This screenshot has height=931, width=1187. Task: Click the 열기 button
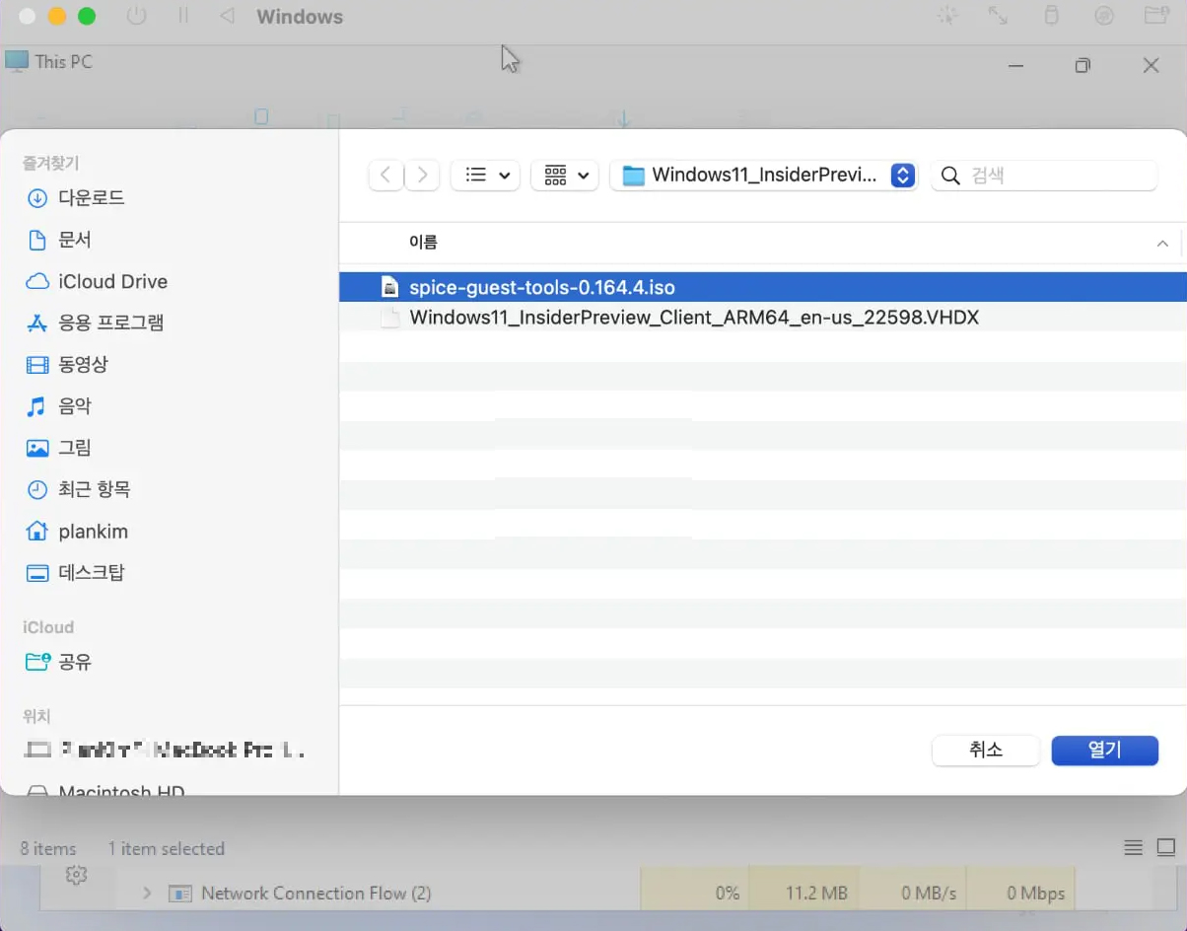[1105, 750]
